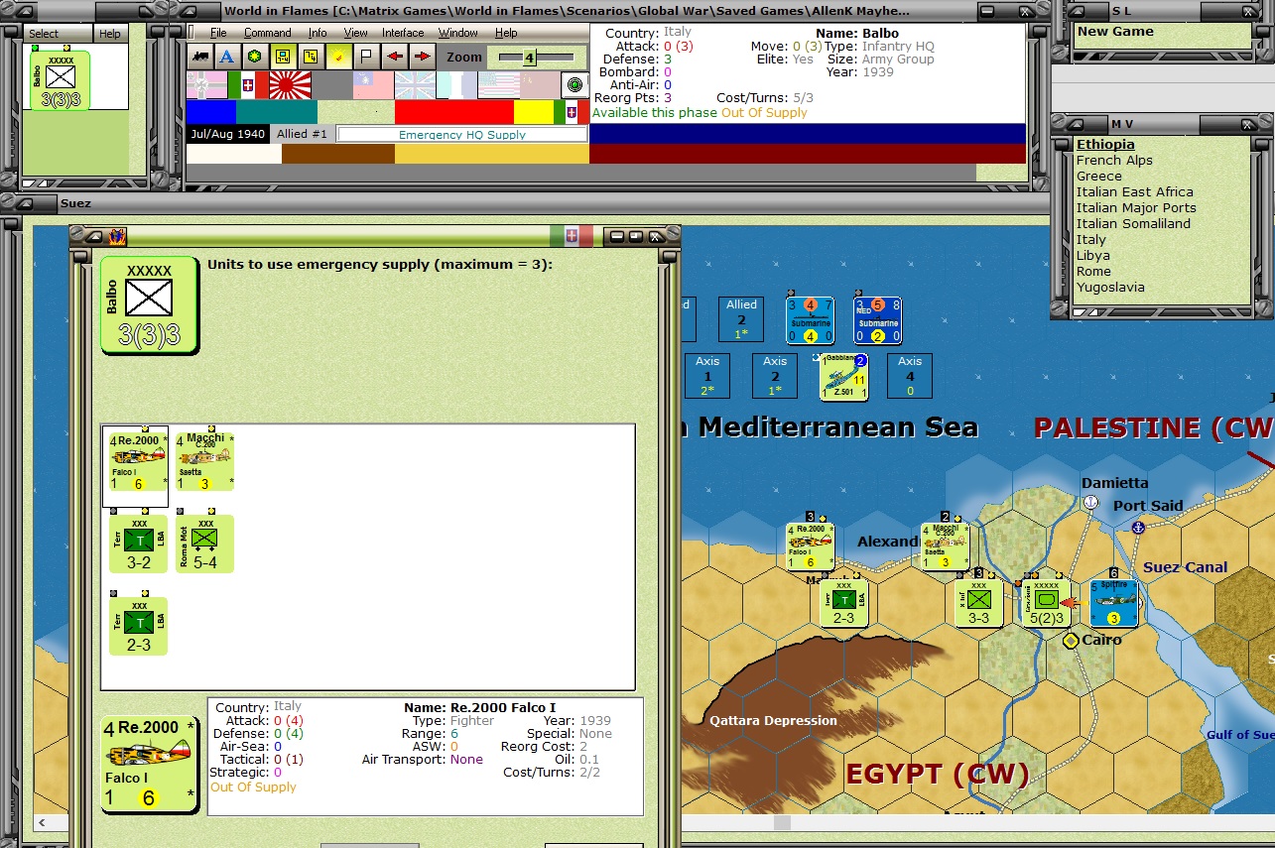This screenshot has width=1275, height=848.
Task: Click the right red arrow toolbar button
Action: pyautogui.click(x=422, y=57)
